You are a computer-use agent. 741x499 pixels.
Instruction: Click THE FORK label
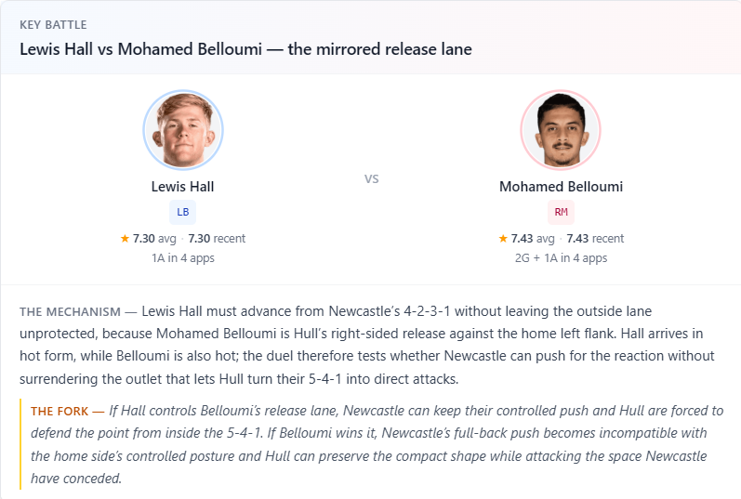60,411
